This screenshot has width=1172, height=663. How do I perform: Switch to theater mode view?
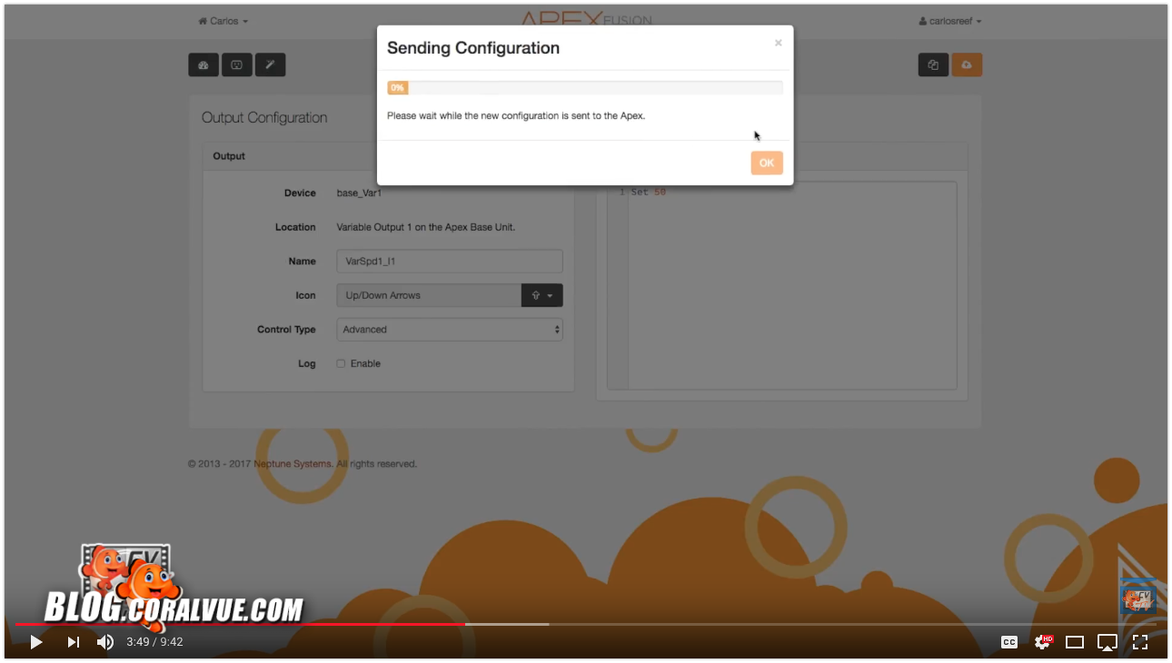pyautogui.click(x=1075, y=642)
